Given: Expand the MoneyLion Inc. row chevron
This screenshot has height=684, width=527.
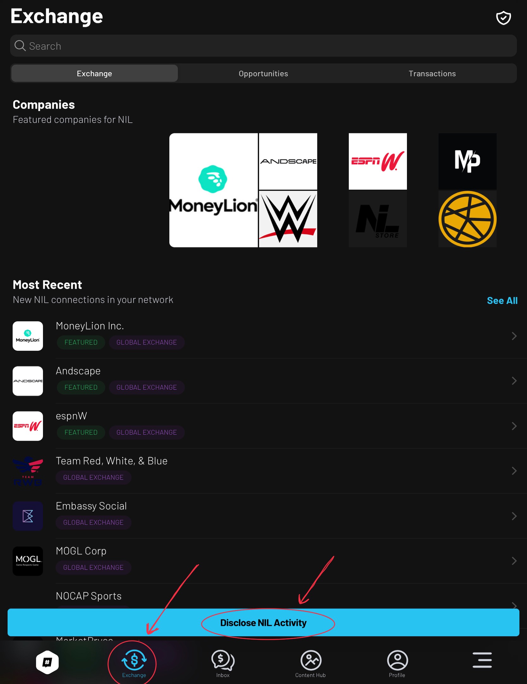Looking at the screenshot, I should (514, 336).
